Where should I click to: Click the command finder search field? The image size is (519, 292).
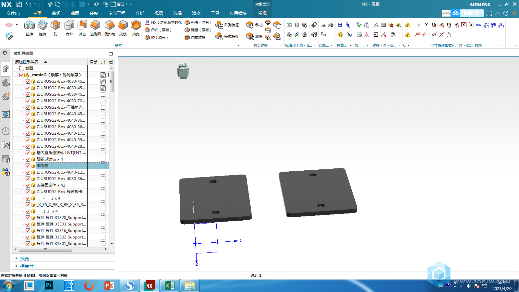pyautogui.click(x=446, y=13)
